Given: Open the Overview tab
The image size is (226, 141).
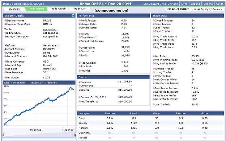Looking at the screenshot, I should point(14,9).
